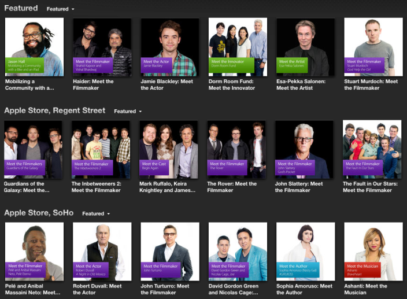The image size is (407, 299).
Task: Select The Fault in Our Stars artwork
Action: pyautogui.click(x=372, y=149)
